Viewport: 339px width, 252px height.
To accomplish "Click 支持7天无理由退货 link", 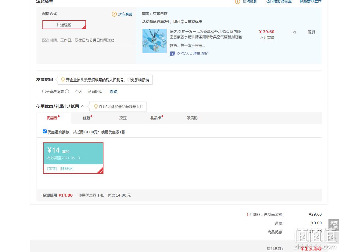I will [x=192, y=53].
